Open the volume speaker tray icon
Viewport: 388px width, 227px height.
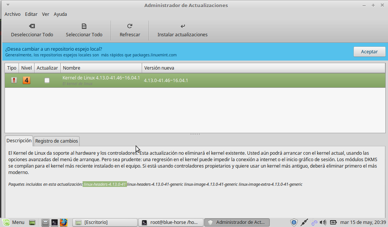pyautogui.click(x=323, y=222)
